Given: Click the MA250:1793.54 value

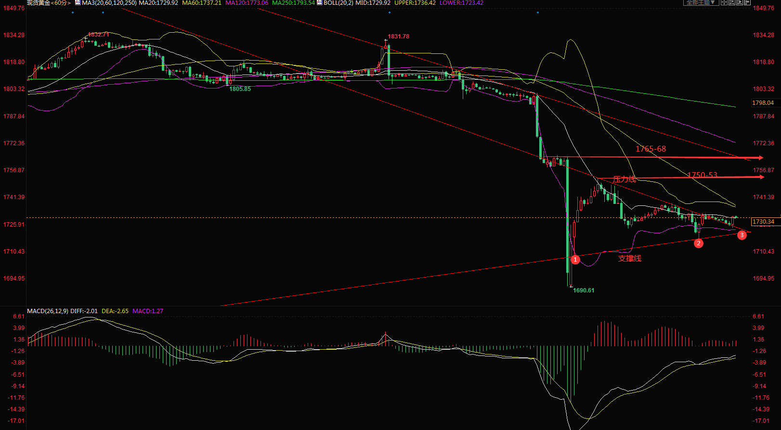Looking at the screenshot, I should pyautogui.click(x=293, y=3).
